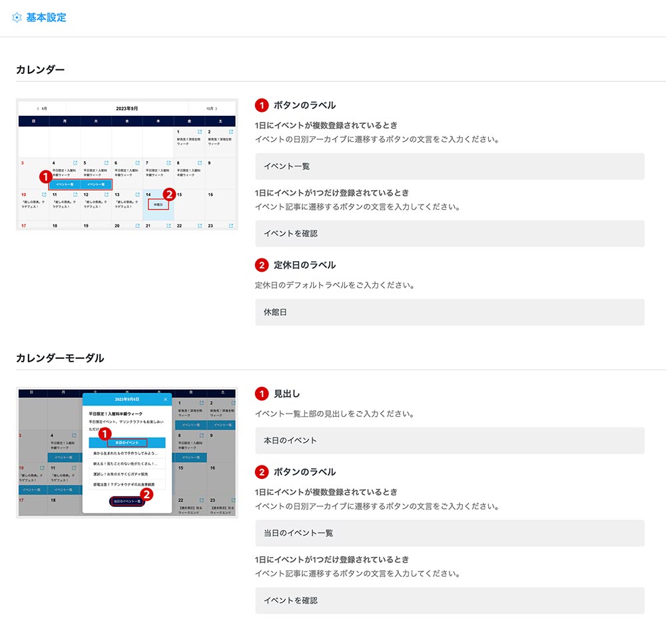Click 2023年9月 month title in calendar preview

pos(127,108)
